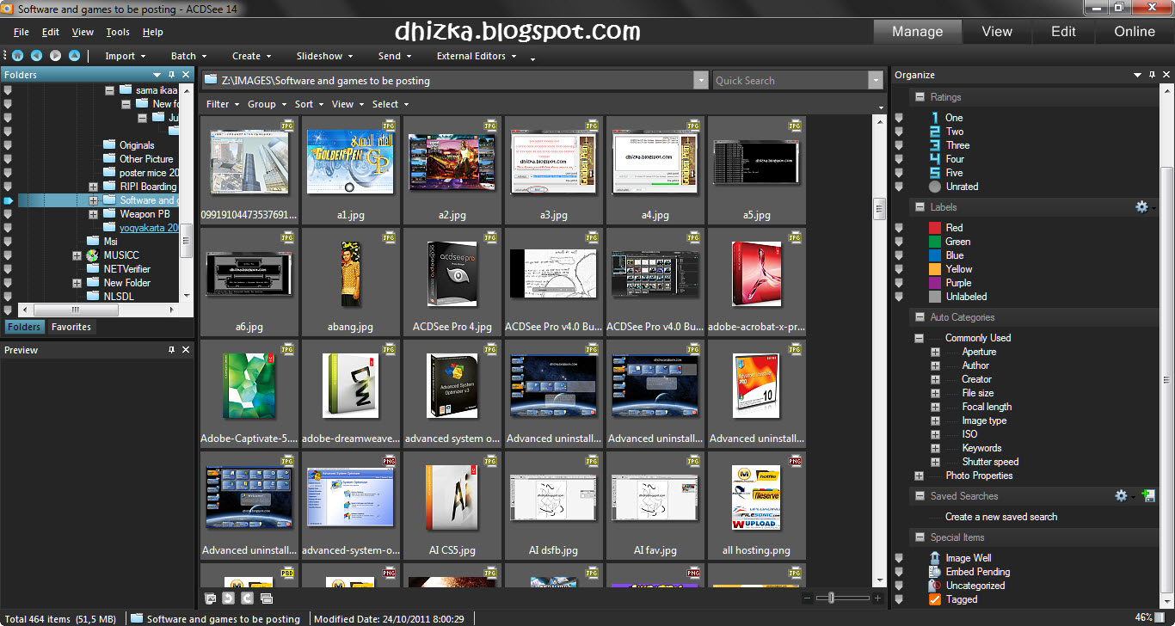This screenshot has width=1175, height=626.
Task: Pin the Organize pane with the pushpin icon
Action: [x=1153, y=75]
